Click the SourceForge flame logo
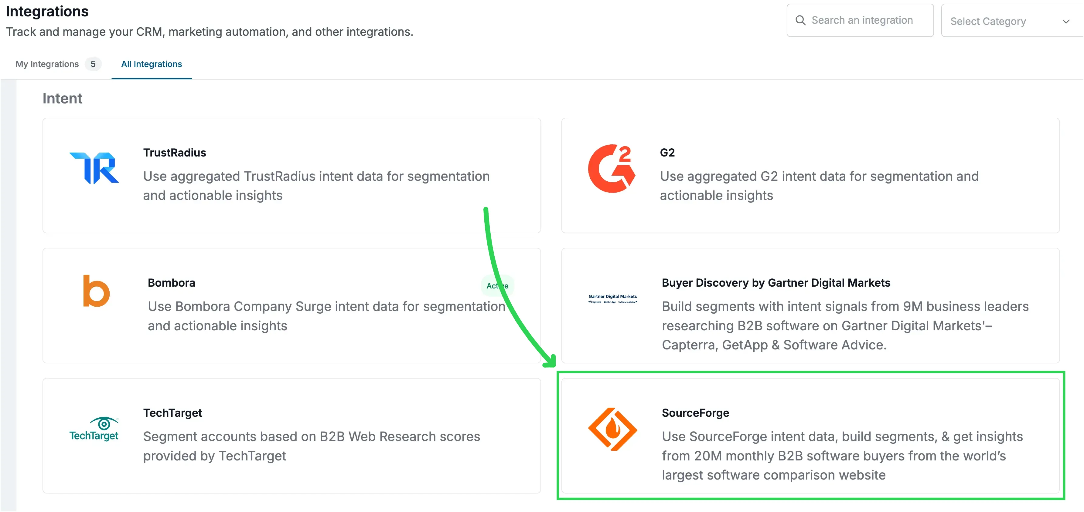This screenshot has height=512, width=1084. coord(613,429)
